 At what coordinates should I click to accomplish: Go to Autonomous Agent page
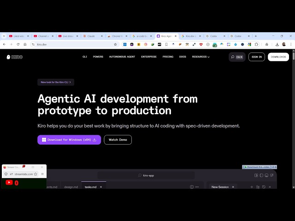pos(122,57)
